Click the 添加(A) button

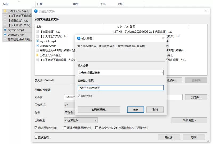click(x=174, y=80)
